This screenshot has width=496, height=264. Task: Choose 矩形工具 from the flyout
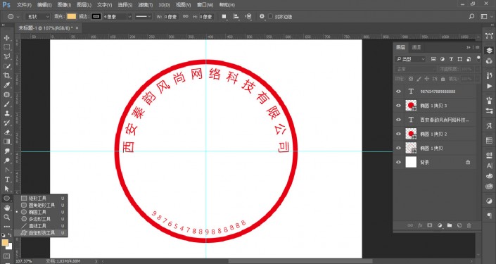tap(41, 198)
